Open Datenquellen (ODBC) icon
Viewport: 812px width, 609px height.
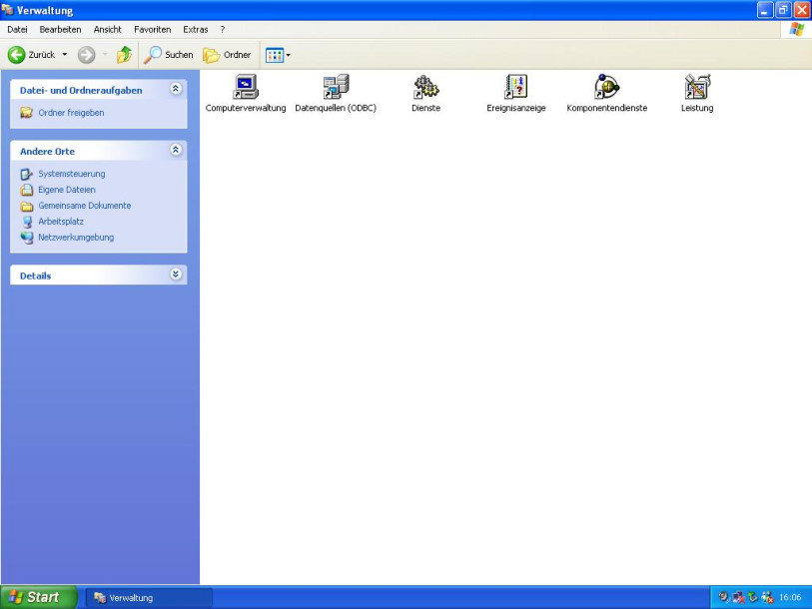click(336, 88)
